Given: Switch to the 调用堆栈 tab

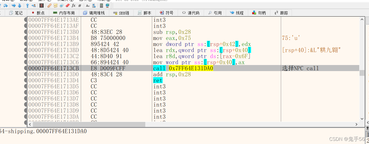Looking at the screenshot, I should (x=94, y=13).
